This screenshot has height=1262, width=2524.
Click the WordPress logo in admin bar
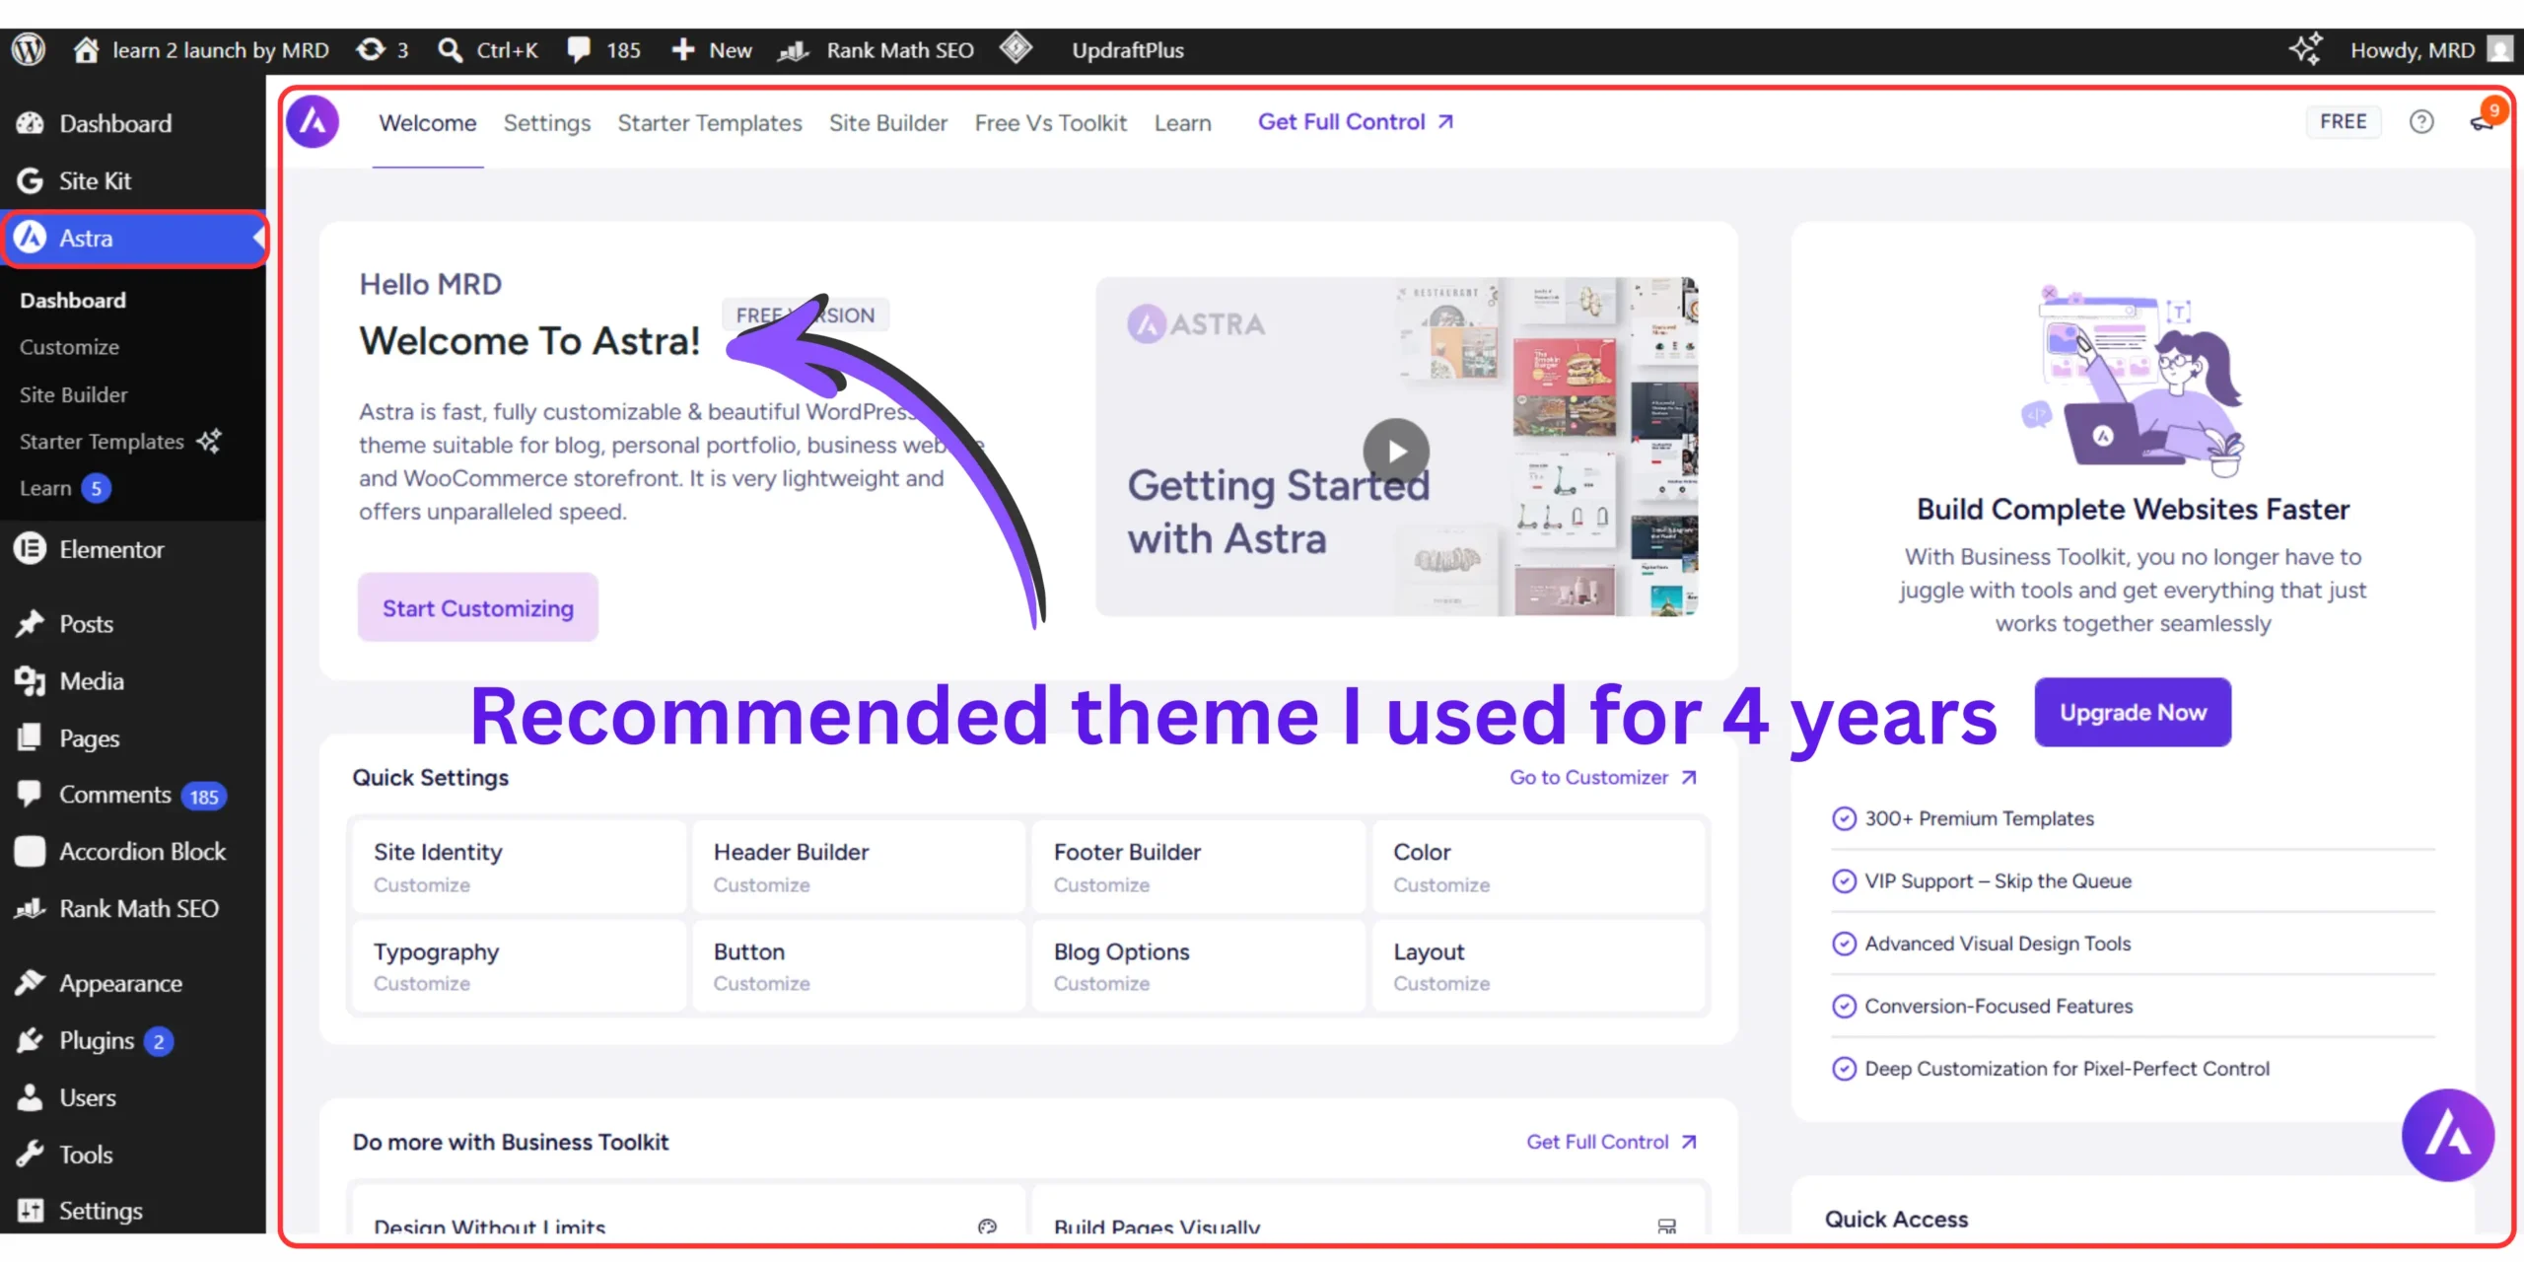(x=29, y=49)
